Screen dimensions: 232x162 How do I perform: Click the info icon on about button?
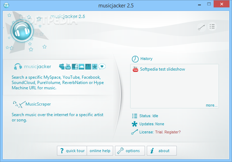(152, 151)
